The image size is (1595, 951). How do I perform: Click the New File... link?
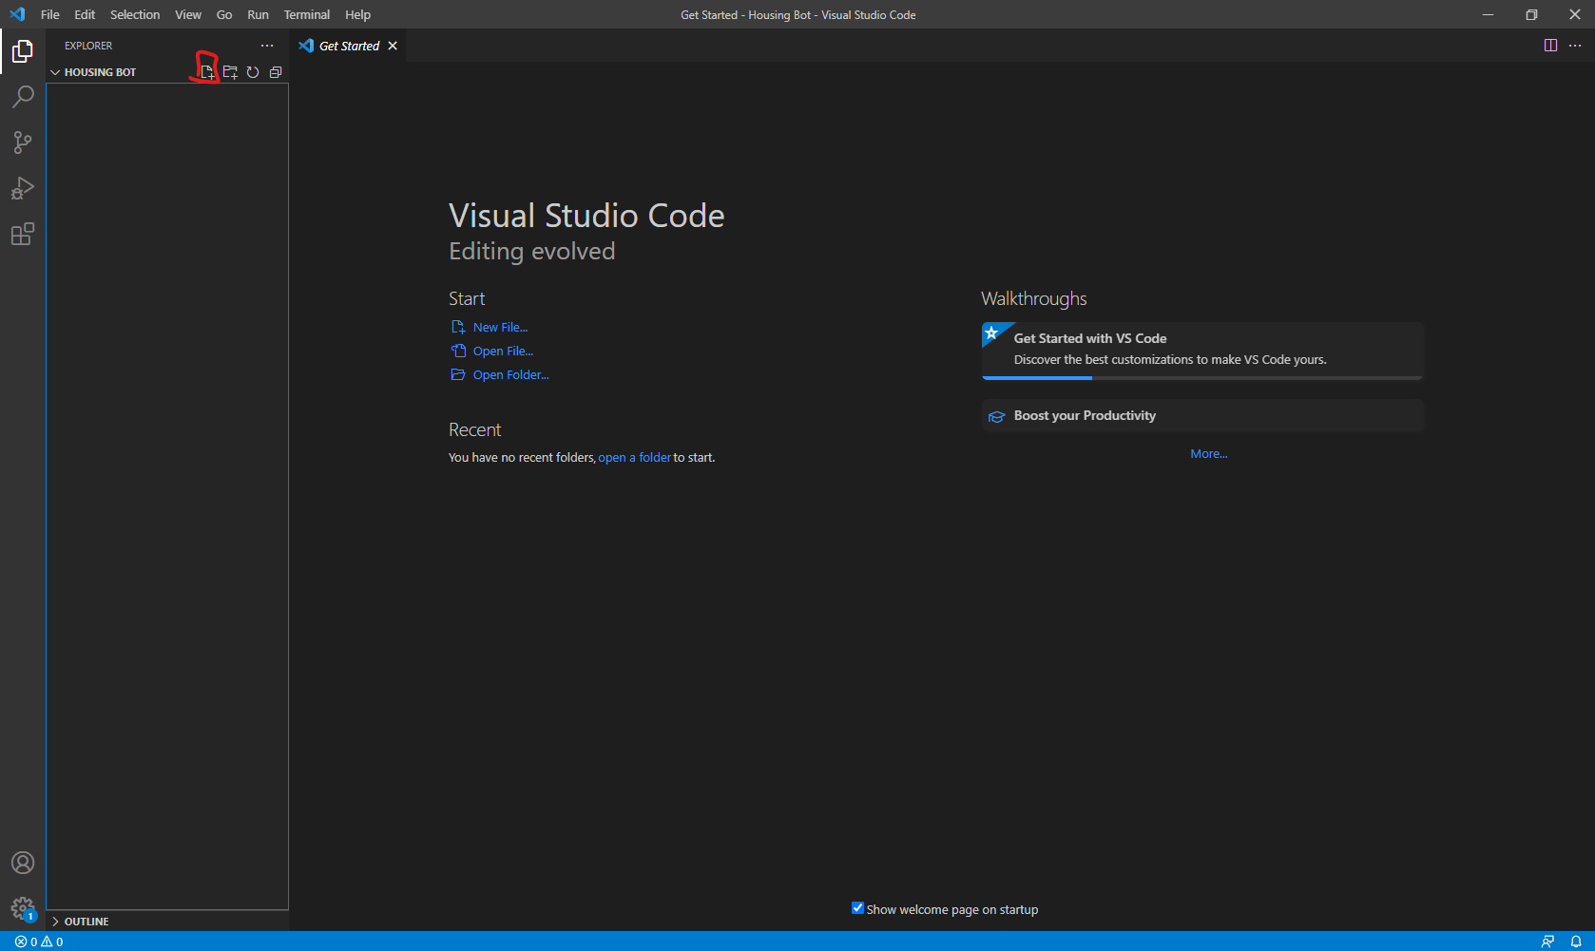click(500, 327)
